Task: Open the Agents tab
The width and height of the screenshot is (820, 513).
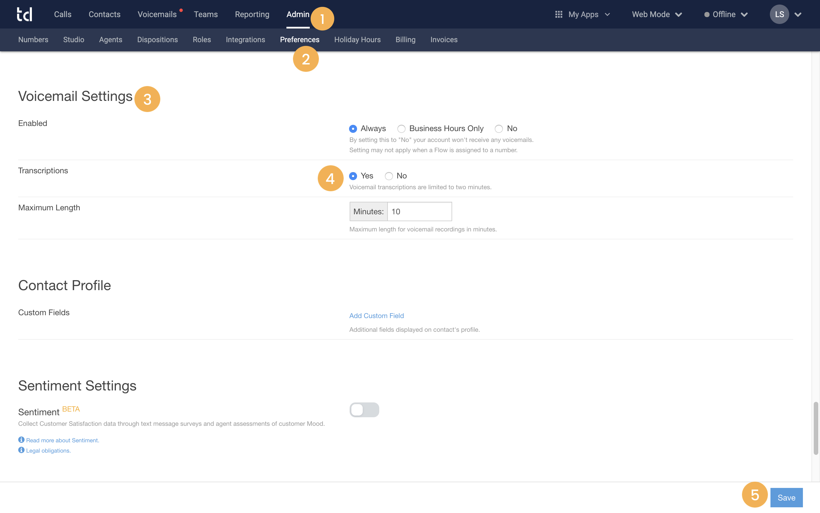Action: 110,40
